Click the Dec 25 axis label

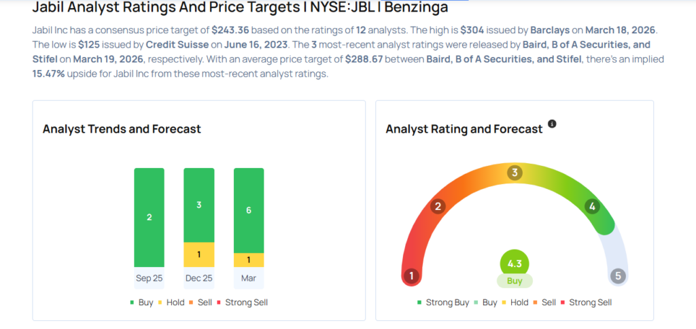tap(198, 278)
